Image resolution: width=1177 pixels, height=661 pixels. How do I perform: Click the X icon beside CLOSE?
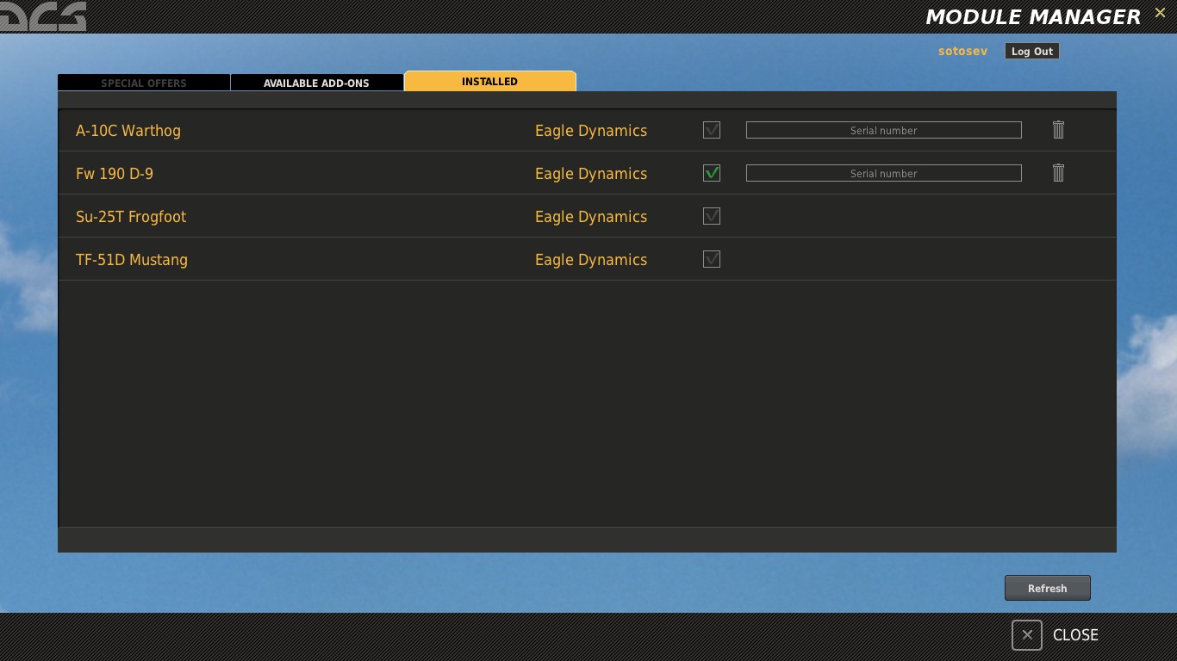1027,635
